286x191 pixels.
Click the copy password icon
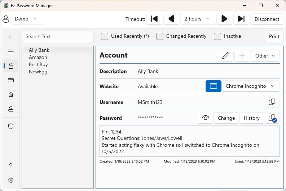point(272,118)
